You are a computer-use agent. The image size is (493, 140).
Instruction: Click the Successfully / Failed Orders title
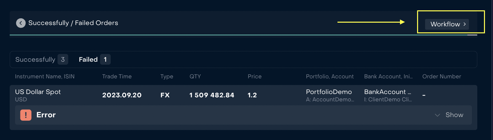pos(73,23)
